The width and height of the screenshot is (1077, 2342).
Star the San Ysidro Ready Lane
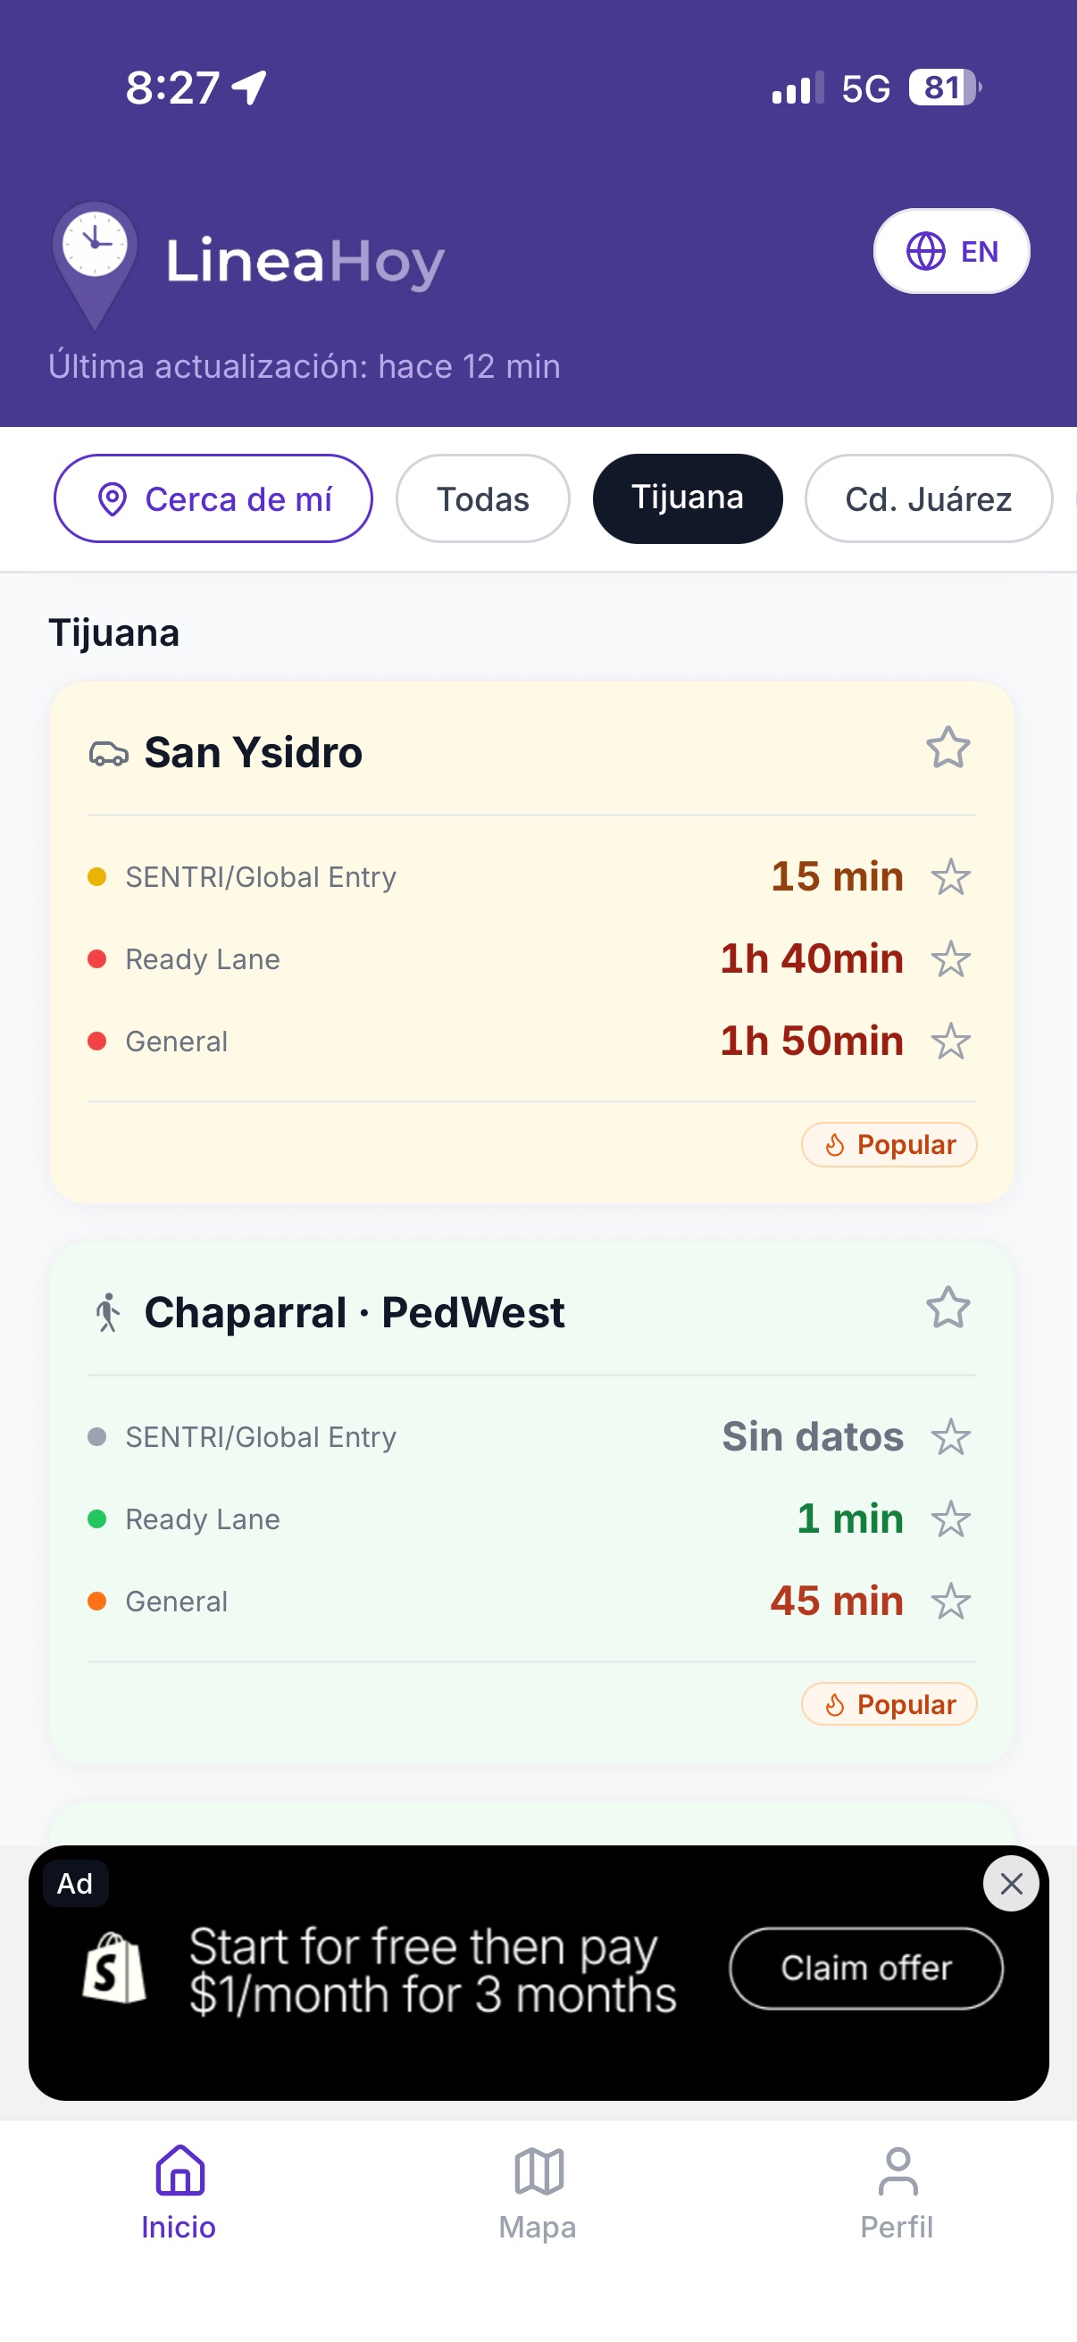pos(951,959)
